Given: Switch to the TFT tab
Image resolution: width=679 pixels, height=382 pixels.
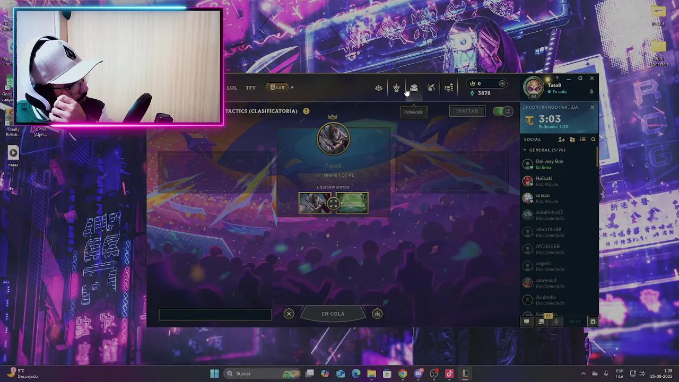Looking at the screenshot, I should [x=250, y=88].
